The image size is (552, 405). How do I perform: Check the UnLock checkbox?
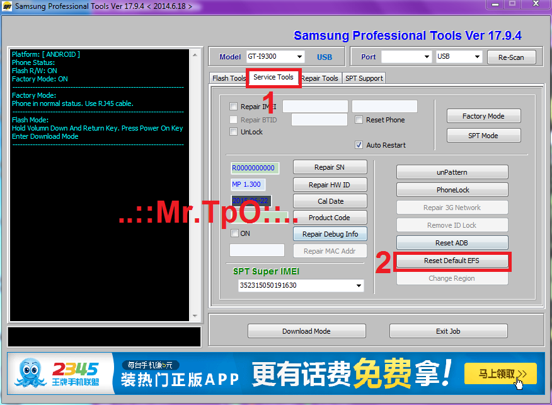click(233, 132)
